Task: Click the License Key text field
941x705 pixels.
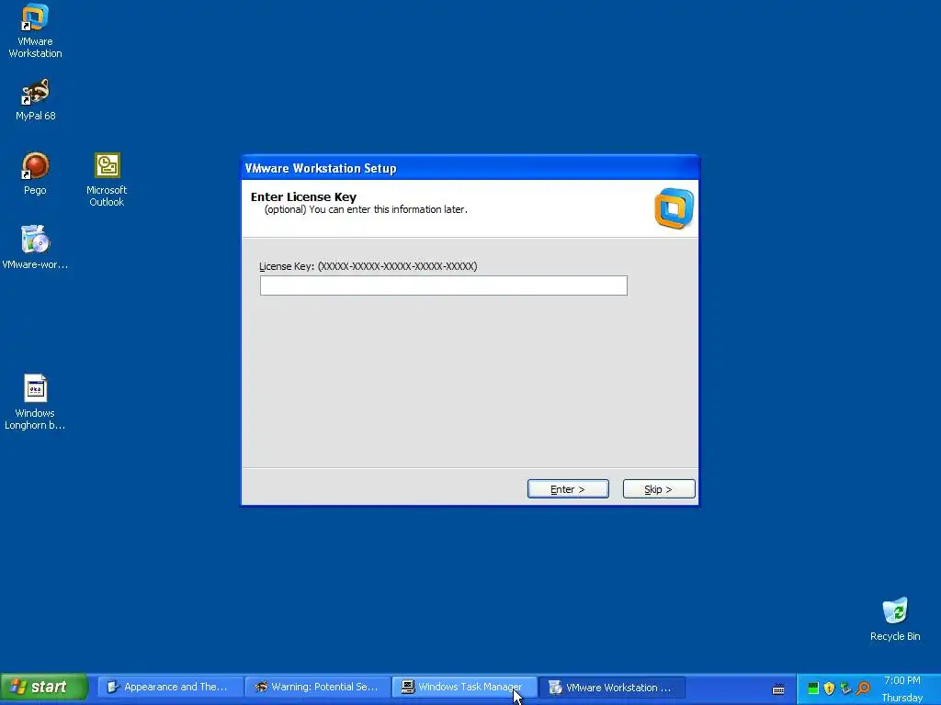Action: 444,285
